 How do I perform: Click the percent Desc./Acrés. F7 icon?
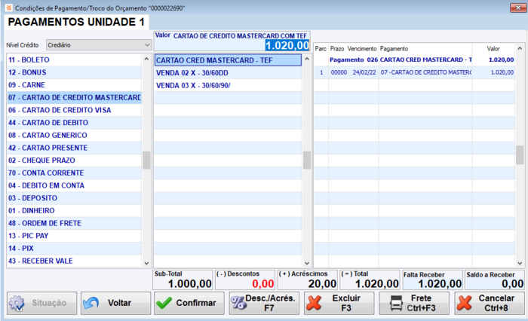[x=238, y=303]
